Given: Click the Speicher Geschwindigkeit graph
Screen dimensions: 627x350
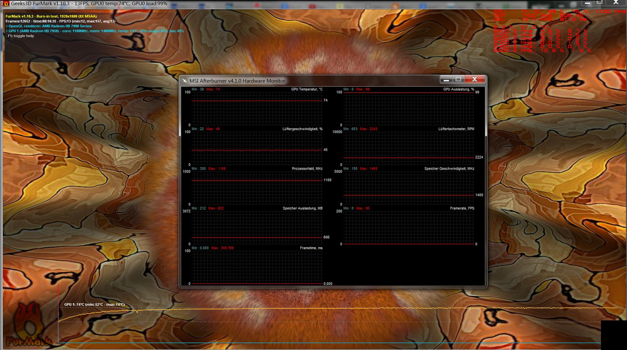Looking at the screenshot, I should pyautogui.click(x=408, y=188).
